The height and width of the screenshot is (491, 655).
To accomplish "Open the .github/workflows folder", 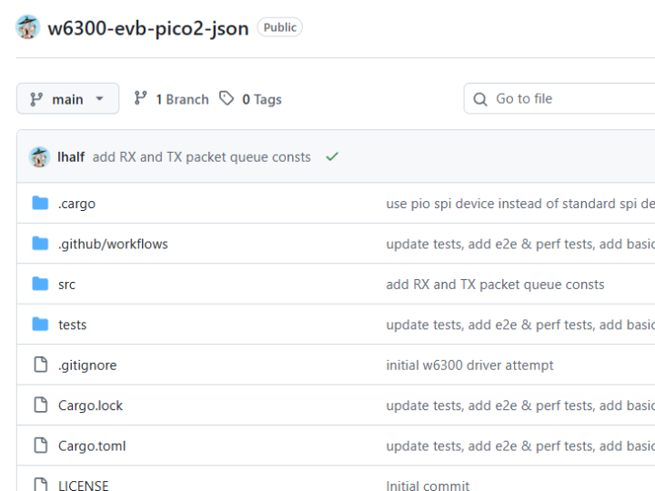I will [113, 244].
